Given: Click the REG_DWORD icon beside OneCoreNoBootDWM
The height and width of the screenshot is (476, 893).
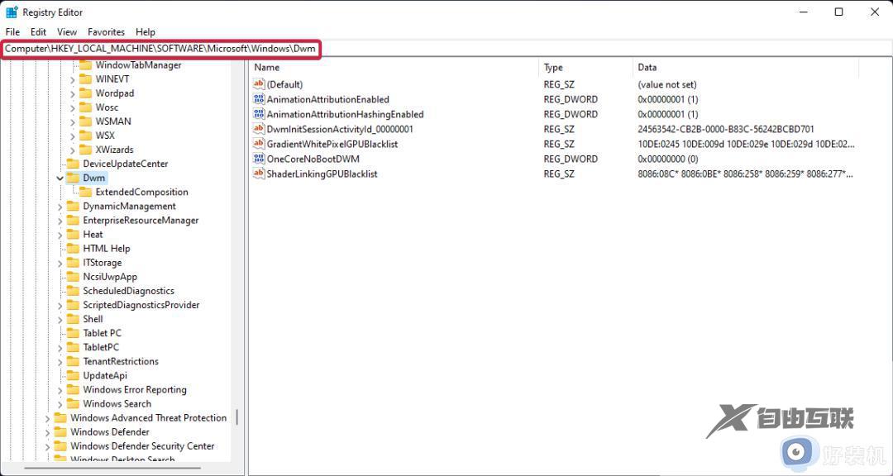Looking at the screenshot, I should coord(258,159).
